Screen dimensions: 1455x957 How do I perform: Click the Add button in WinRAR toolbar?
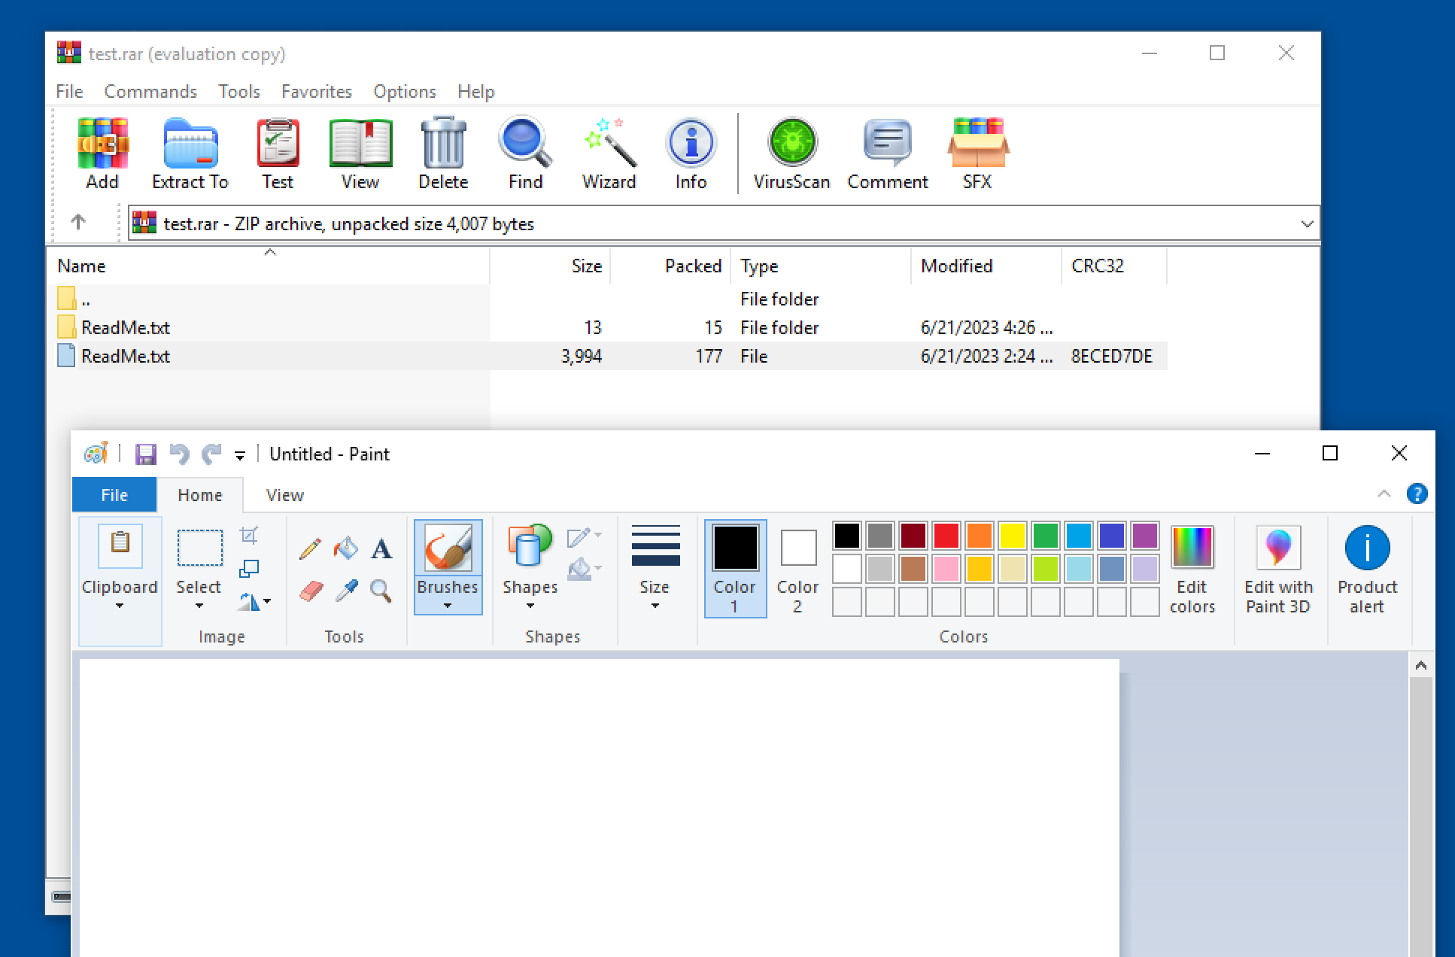pos(102,153)
